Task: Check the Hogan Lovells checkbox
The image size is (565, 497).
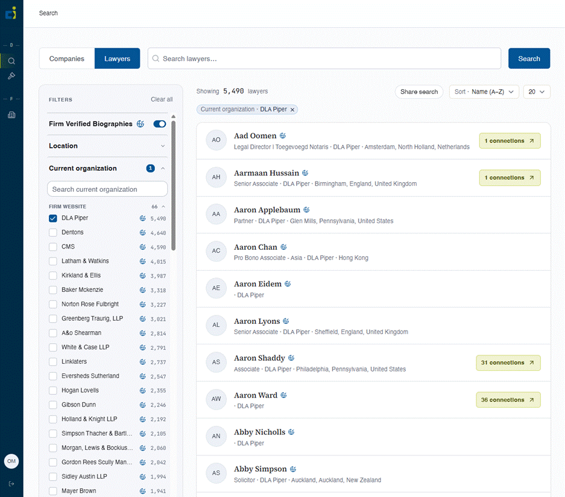Action: [x=53, y=391]
